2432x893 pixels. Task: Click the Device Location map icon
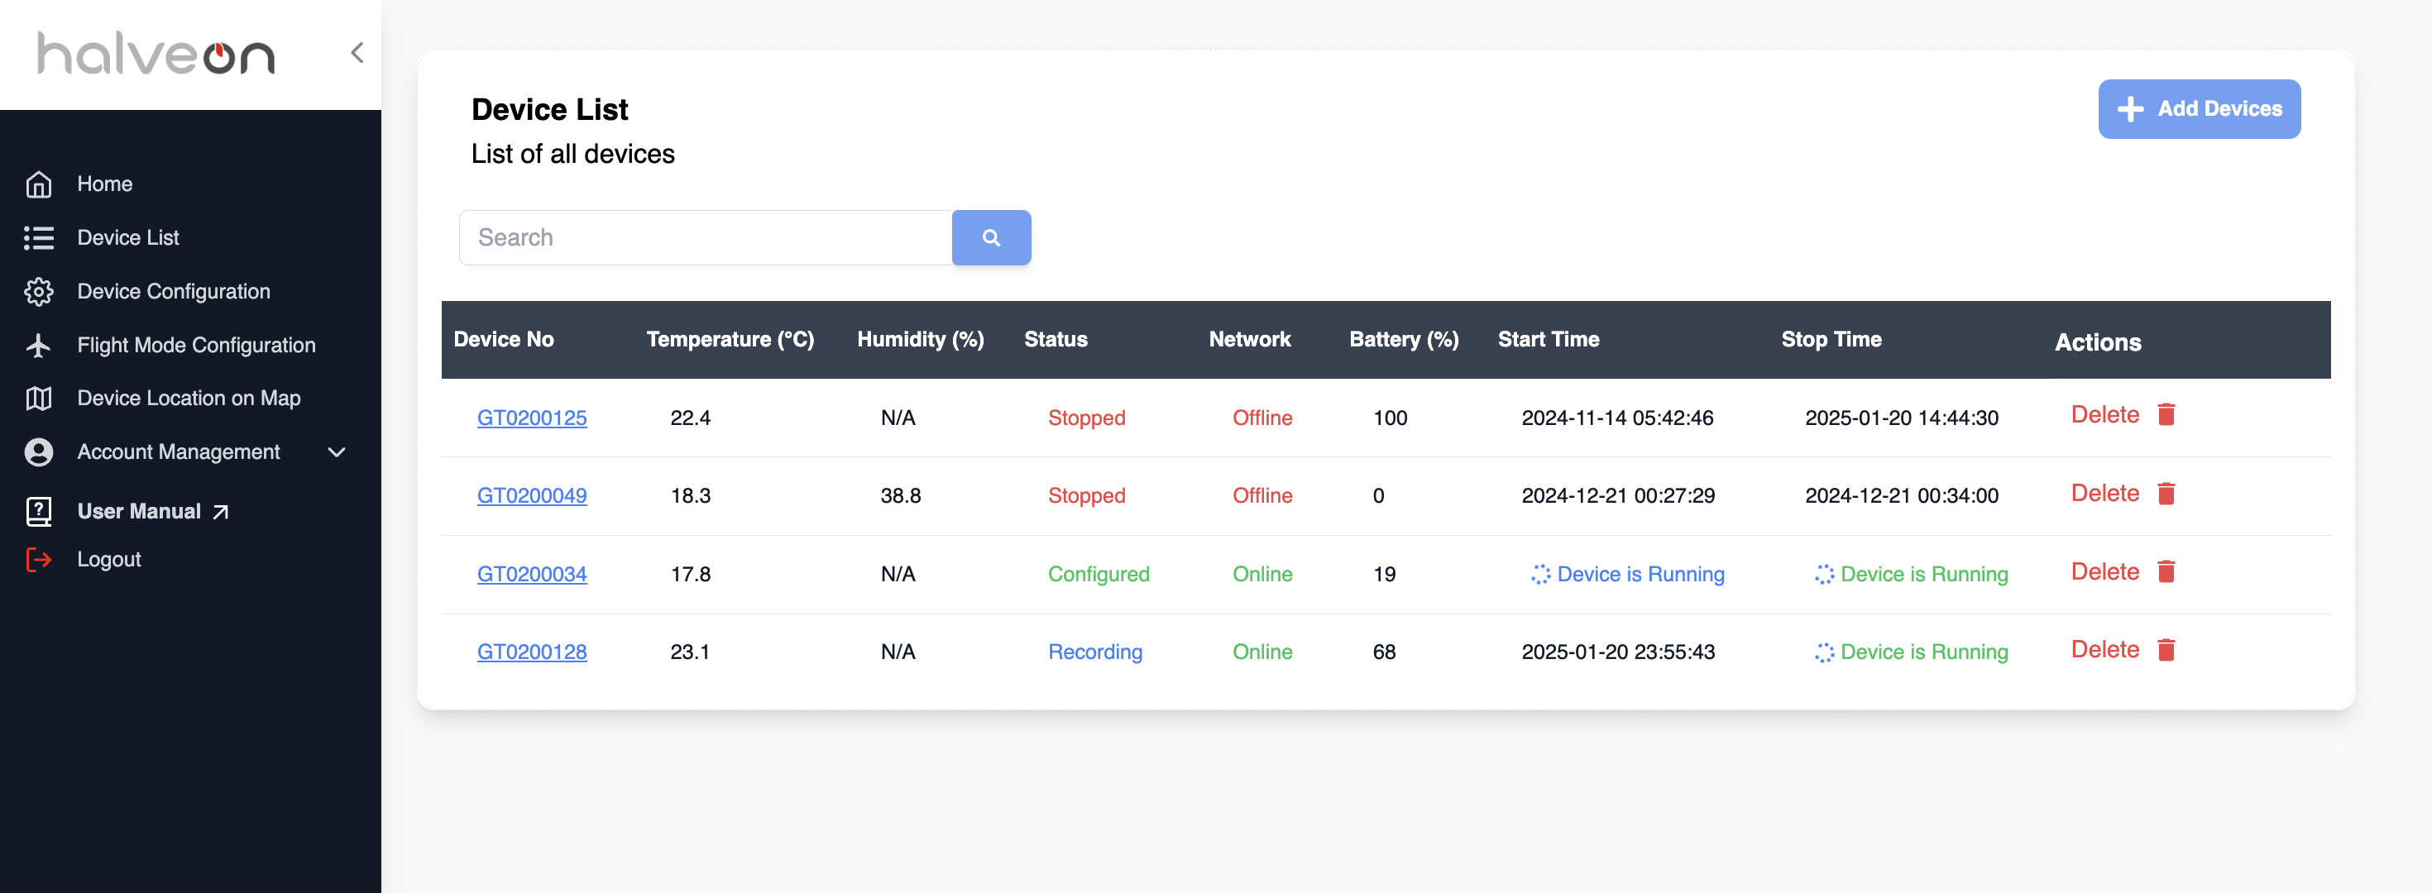(39, 399)
